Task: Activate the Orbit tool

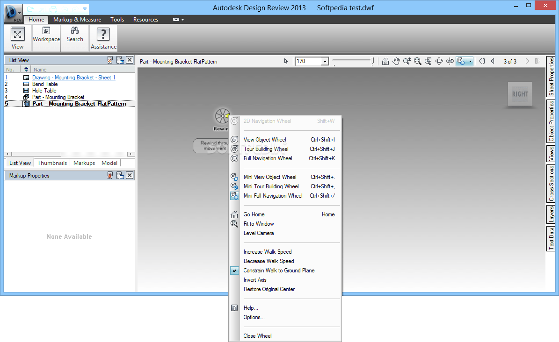Action: pos(439,61)
